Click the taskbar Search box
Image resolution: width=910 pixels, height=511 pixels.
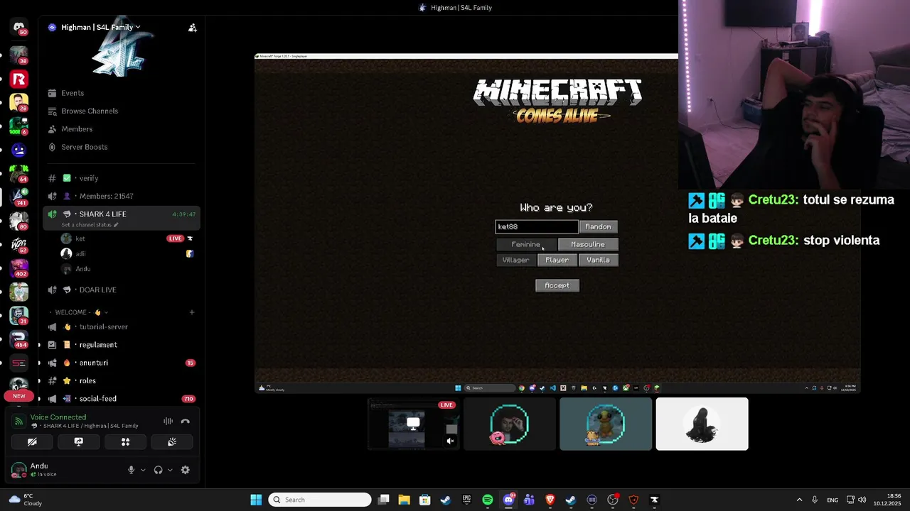pyautogui.click(x=320, y=500)
